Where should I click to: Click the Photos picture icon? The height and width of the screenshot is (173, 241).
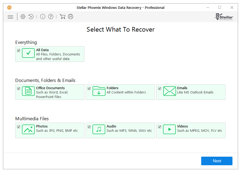28,129
